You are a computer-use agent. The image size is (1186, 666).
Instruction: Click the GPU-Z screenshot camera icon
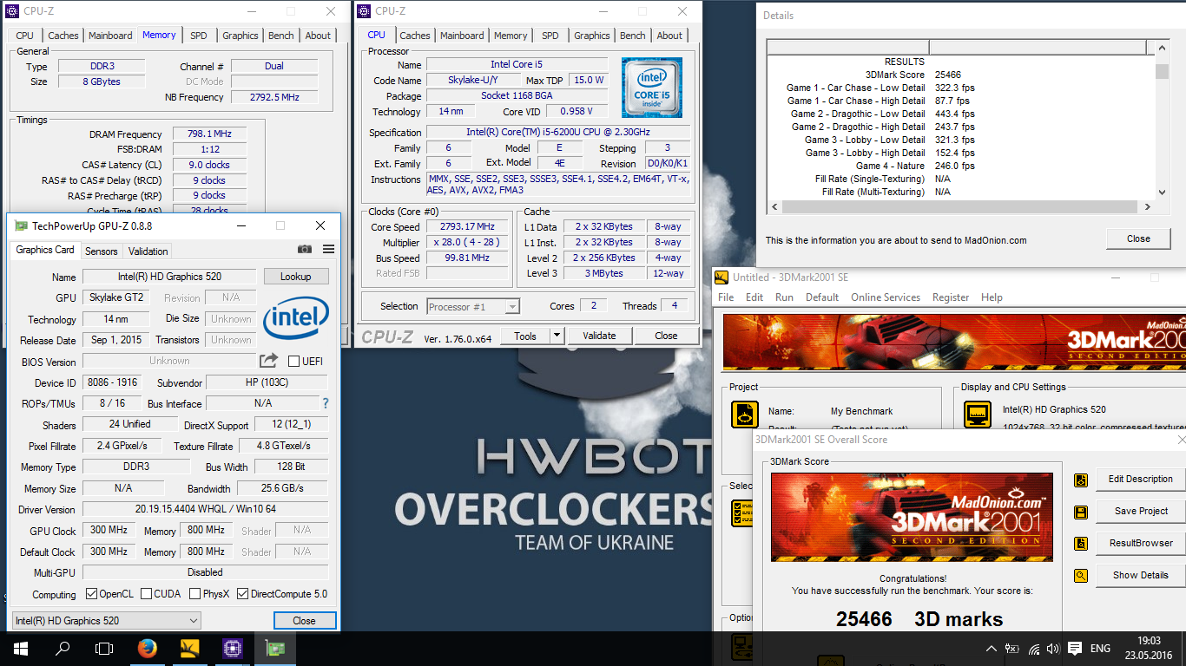(305, 250)
